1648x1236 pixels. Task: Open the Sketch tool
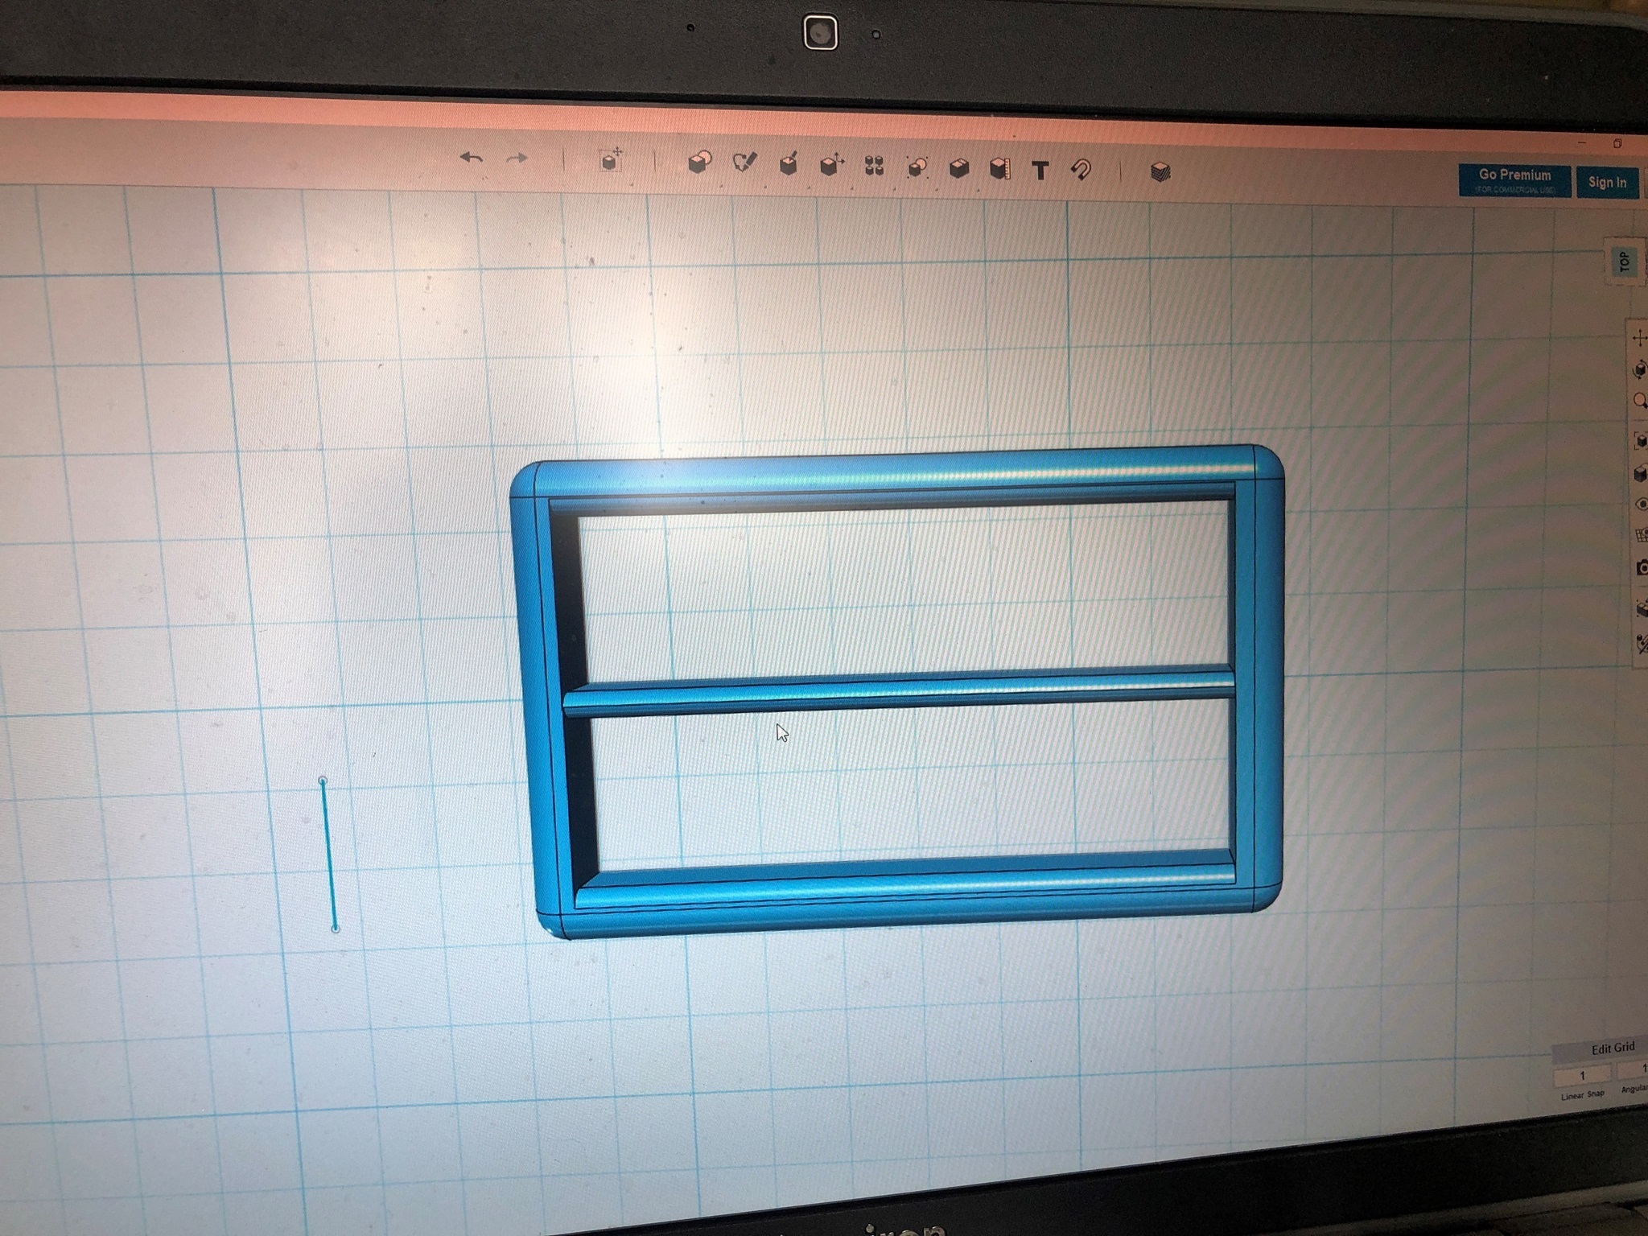pos(745,163)
